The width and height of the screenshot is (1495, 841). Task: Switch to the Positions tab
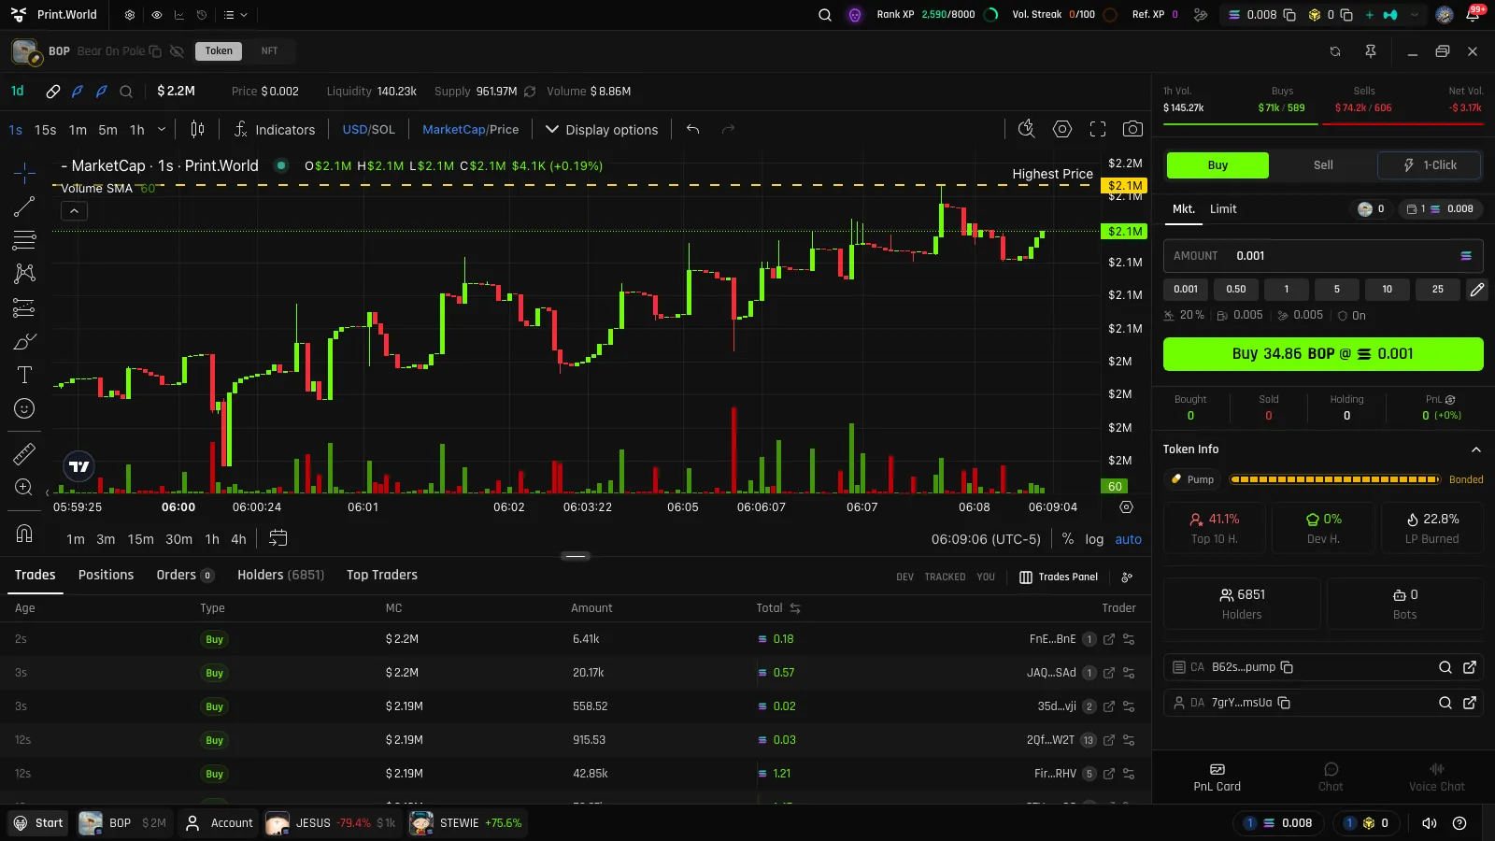[x=106, y=575]
